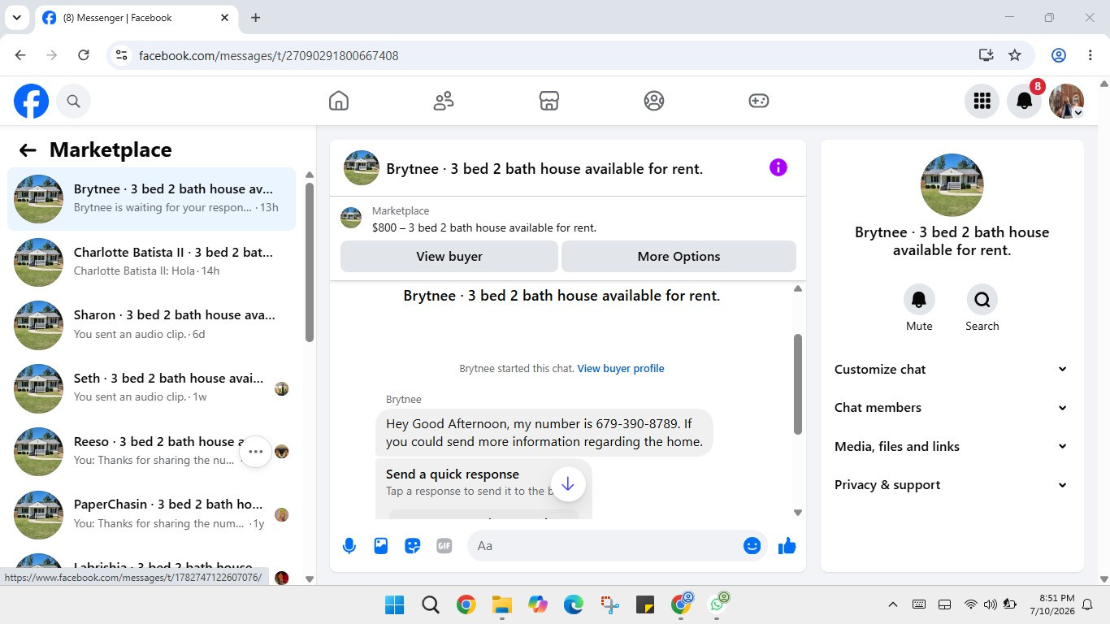Open Microsoft Edge from the taskbar

point(574,604)
